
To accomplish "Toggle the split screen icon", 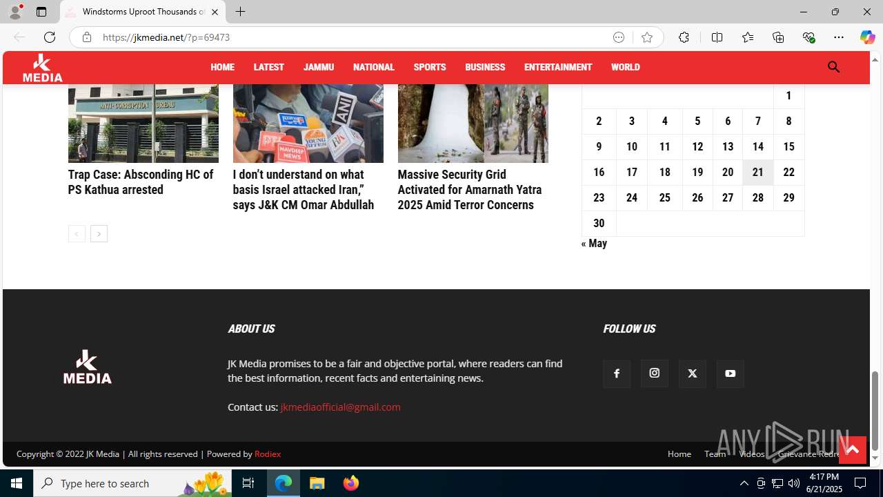I will coord(717,37).
